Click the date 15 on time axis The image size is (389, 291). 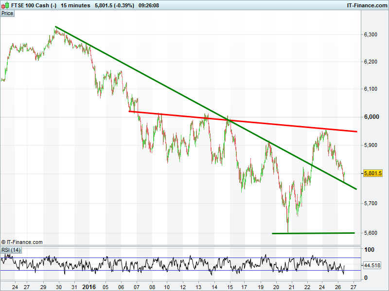230,287
